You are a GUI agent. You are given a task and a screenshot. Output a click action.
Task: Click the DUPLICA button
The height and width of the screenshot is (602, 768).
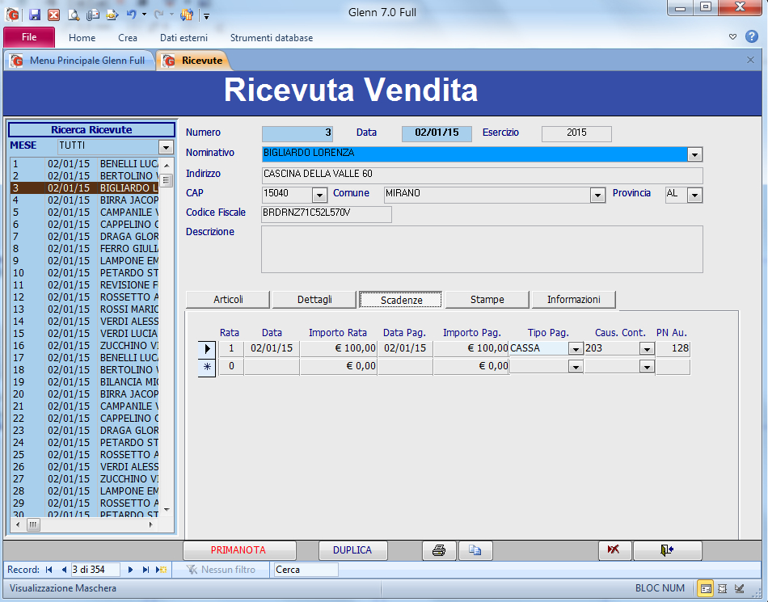[x=352, y=550]
